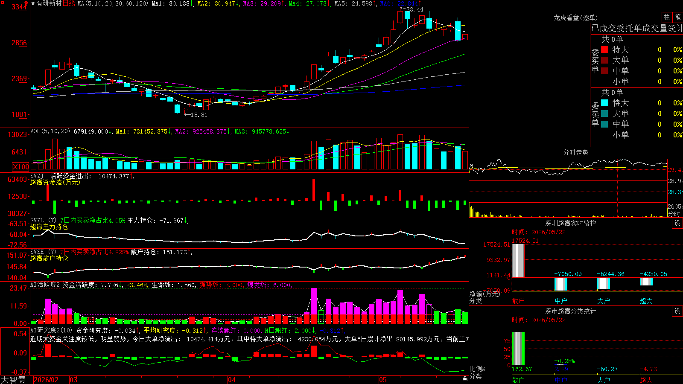Viewport: 683px width, 384px height.
Task: Open 设 settings for 深圳超赢实时监控
Action: click(x=677, y=223)
